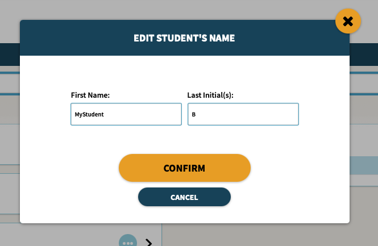Viewport: 378px width, 246px height.
Task: Select the highlighted blue row behind the dialog
Action: pos(364,165)
